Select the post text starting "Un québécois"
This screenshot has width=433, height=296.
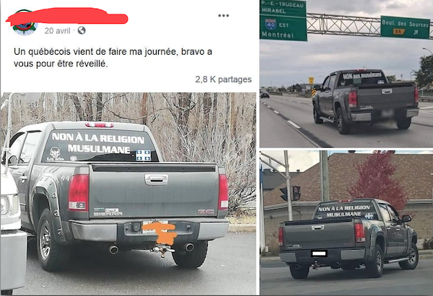point(113,58)
